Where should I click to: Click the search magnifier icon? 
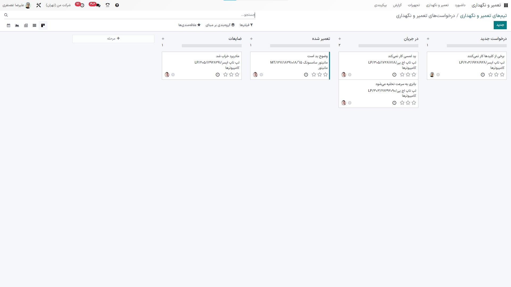click(6, 15)
